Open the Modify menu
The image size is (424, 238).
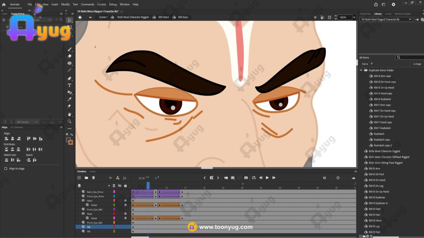[65, 4]
